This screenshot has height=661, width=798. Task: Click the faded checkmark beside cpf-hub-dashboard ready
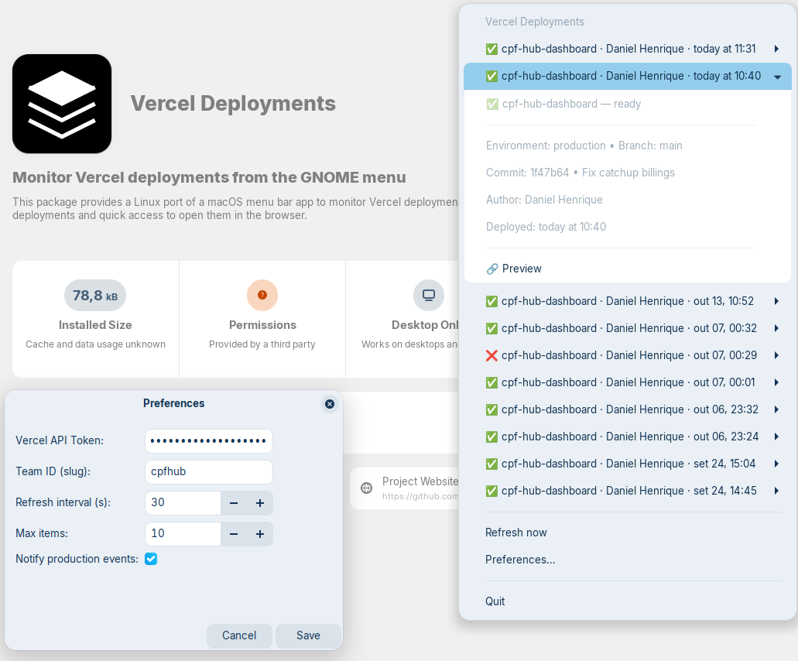point(493,104)
